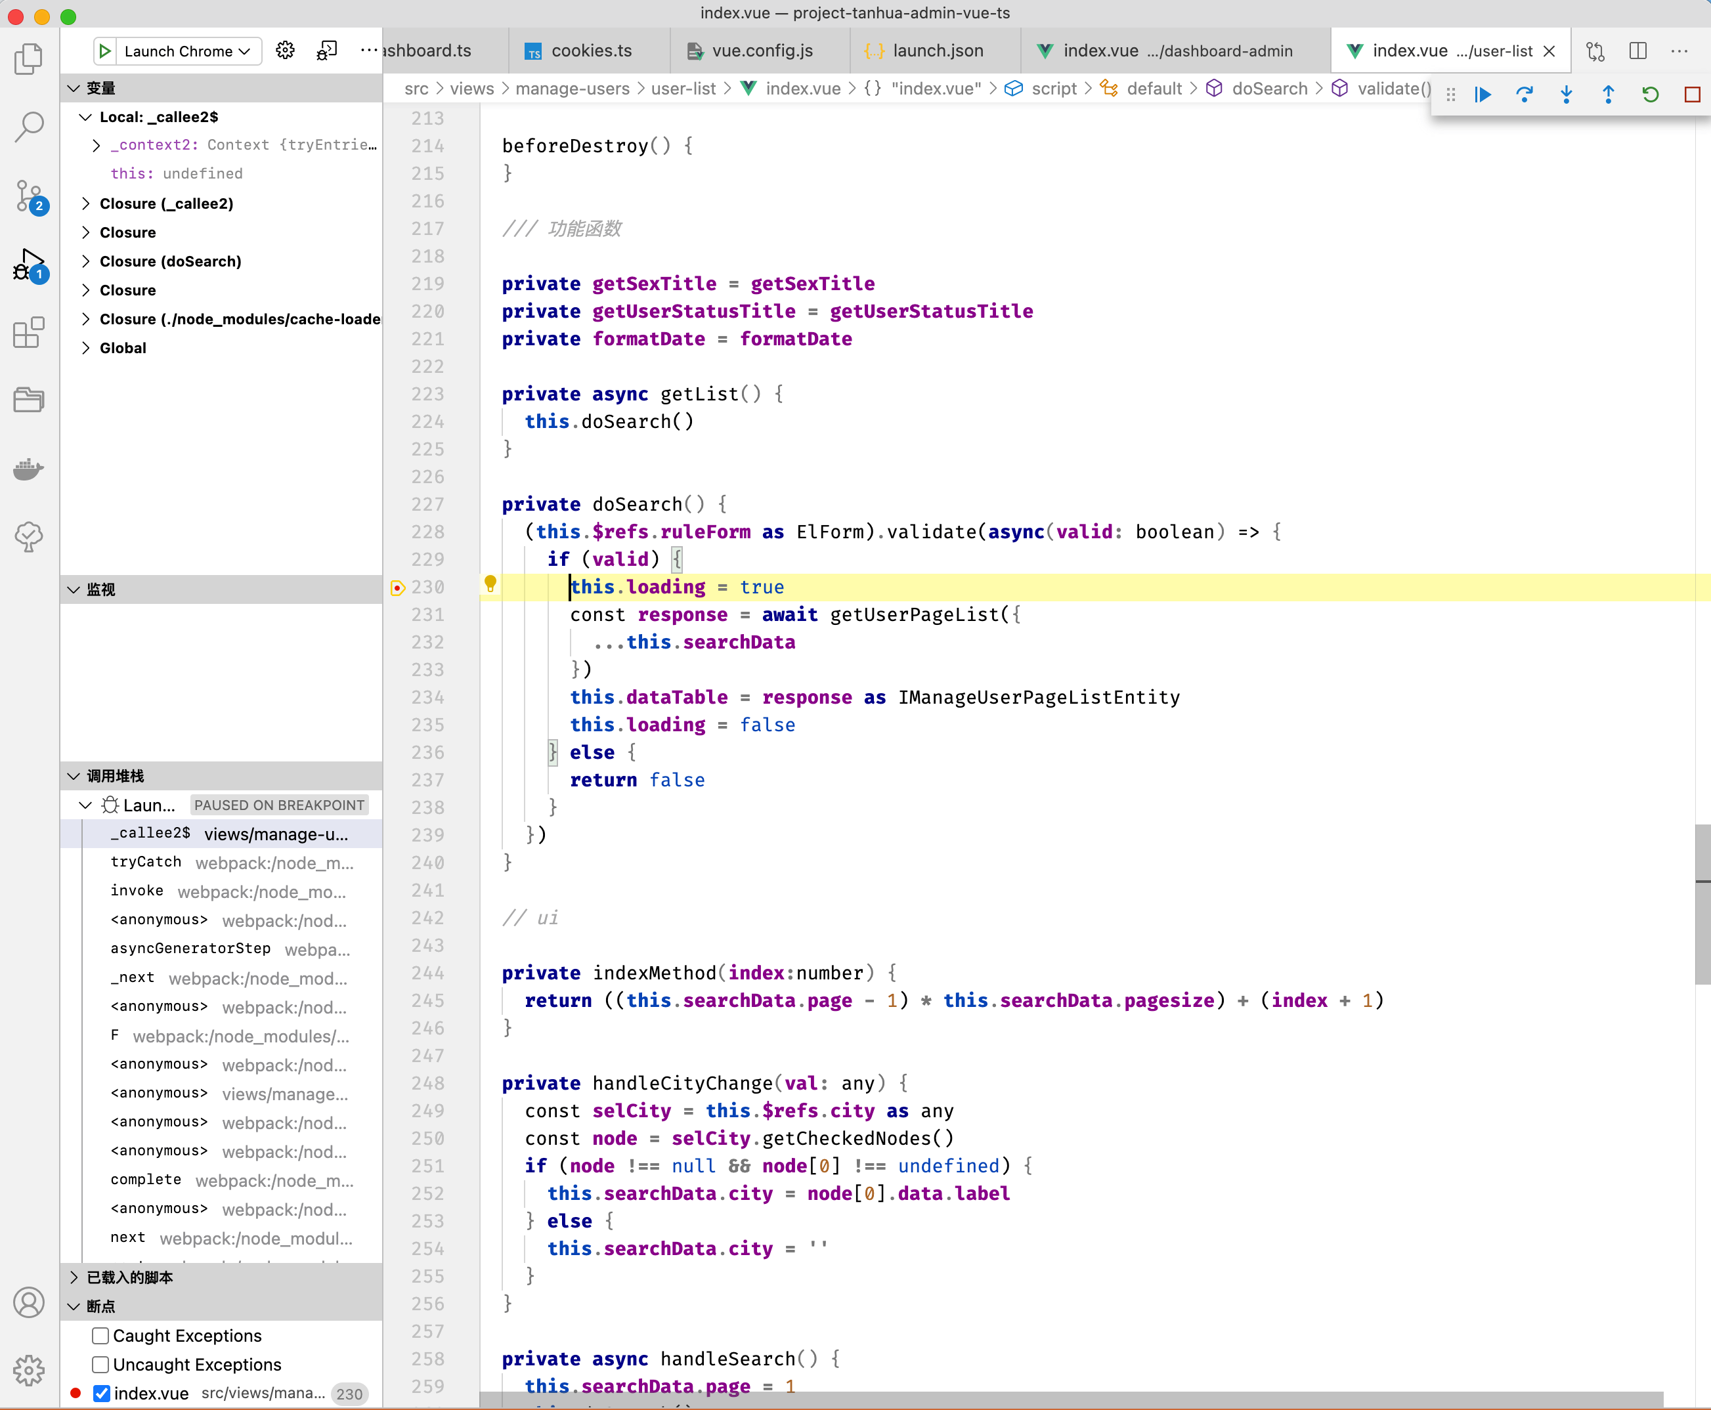Open the Extensions view icon
1711x1410 pixels.
[30, 332]
